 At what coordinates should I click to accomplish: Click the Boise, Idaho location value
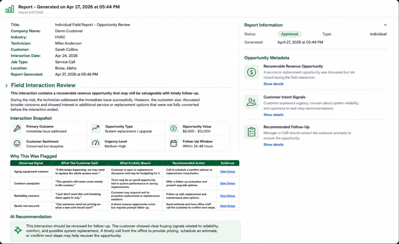click(x=66, y=68)
